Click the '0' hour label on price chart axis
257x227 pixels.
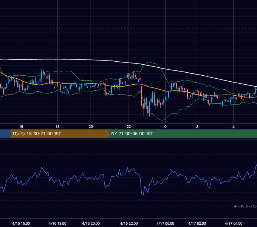pyautogui.click(x=165, y=127)
